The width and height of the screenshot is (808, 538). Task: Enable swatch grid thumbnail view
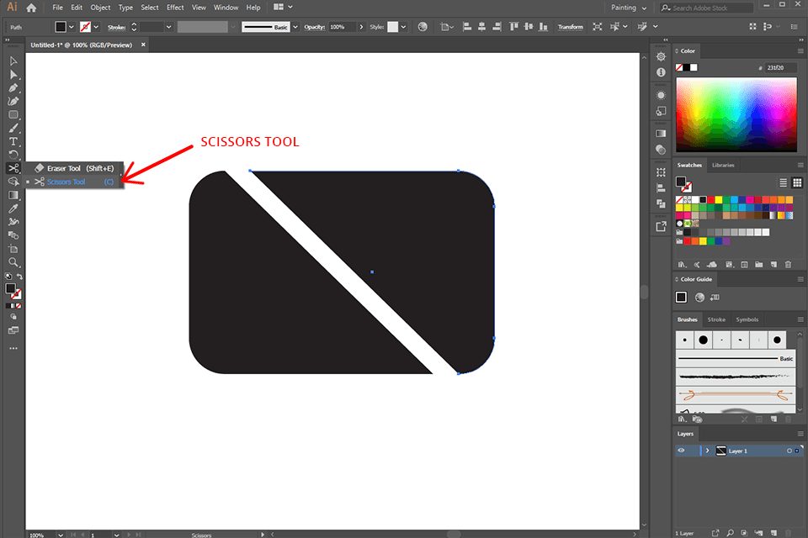tap(797, 182)
